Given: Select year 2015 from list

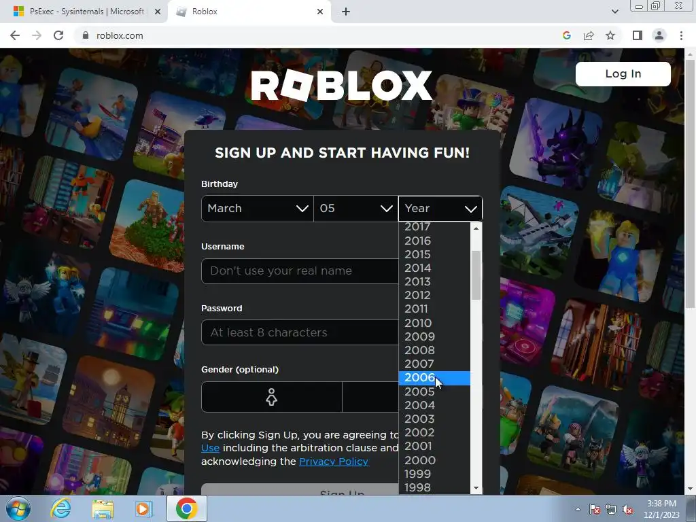Looking at the screenshot, I should click(x=434, y=254).
